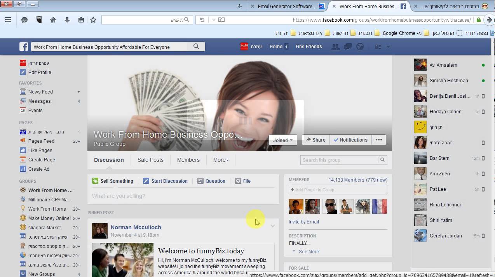Image resolution: width=495 pixels, height=277 pixels.
Task: Open Edit Profile in sidebar
Action: click(35, 72)
